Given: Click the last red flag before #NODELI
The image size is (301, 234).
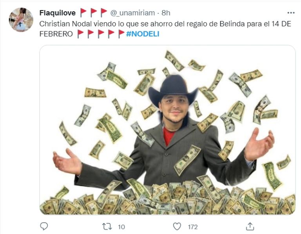Looking at the screenshot, I should coord(121,34).
